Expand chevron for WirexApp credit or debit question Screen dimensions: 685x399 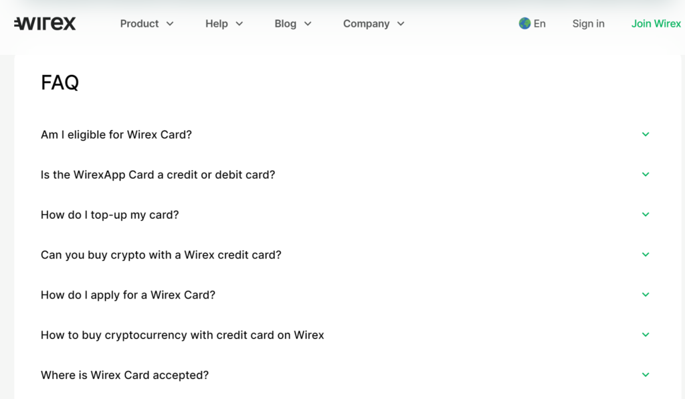pyautogui.click(x=646, y=174)
